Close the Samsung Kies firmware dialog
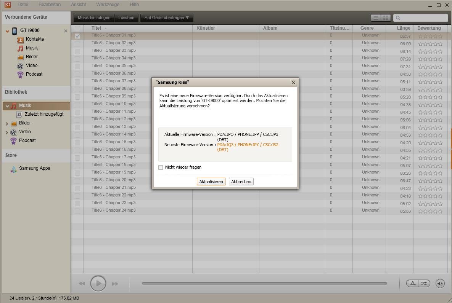Viewport: 452px width, 303px height. coord(293,82)
